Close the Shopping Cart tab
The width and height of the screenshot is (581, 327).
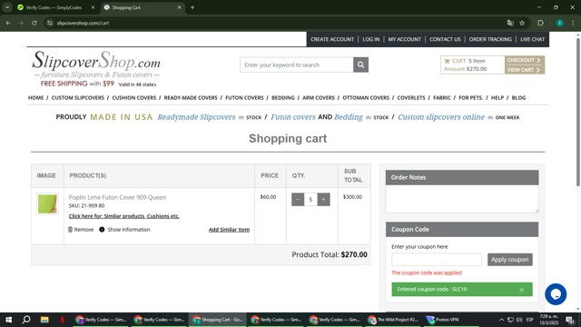[180, 7]
